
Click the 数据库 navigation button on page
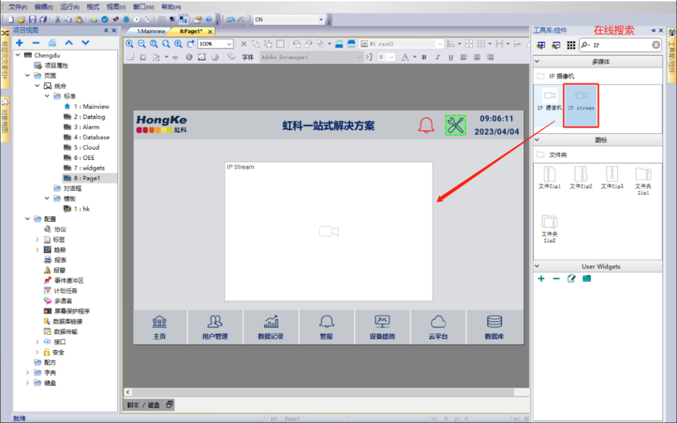pyautogui.click(x=494, y=327)
